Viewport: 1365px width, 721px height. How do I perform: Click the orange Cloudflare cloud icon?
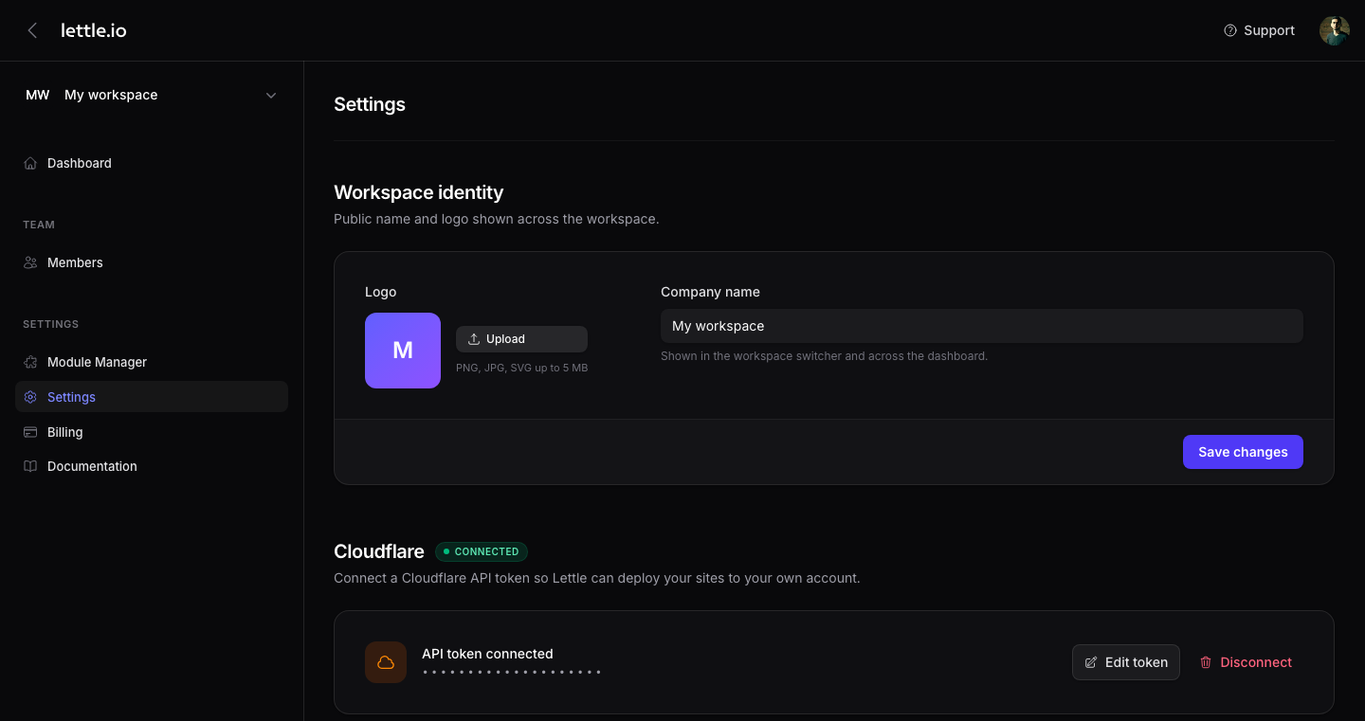pos(386,662)
